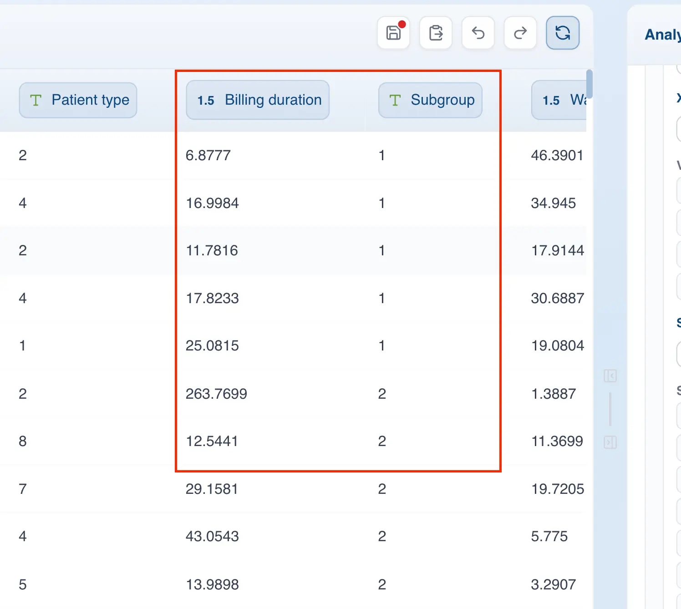Click the 1.5 numeric icon on Billing duration
This screenshot has height=609, width=681.
tap(206, 101)
